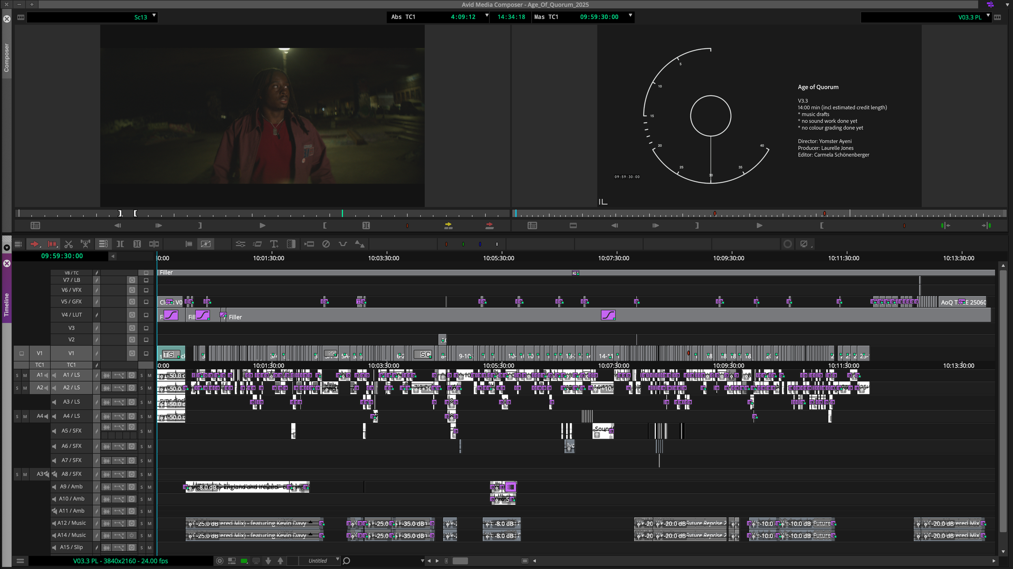Open the Title tool (T+ icon)

click(274, 244)
